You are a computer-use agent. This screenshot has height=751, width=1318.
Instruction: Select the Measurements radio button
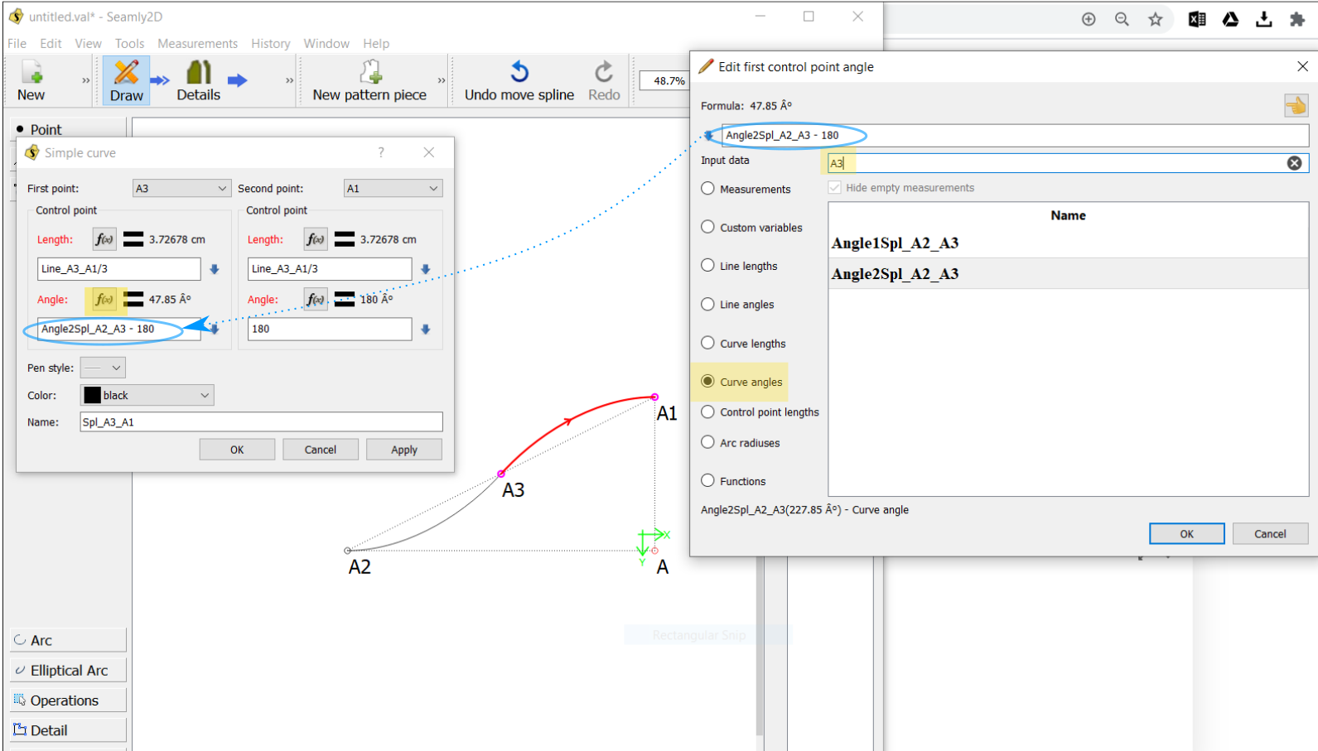[708, 189]
